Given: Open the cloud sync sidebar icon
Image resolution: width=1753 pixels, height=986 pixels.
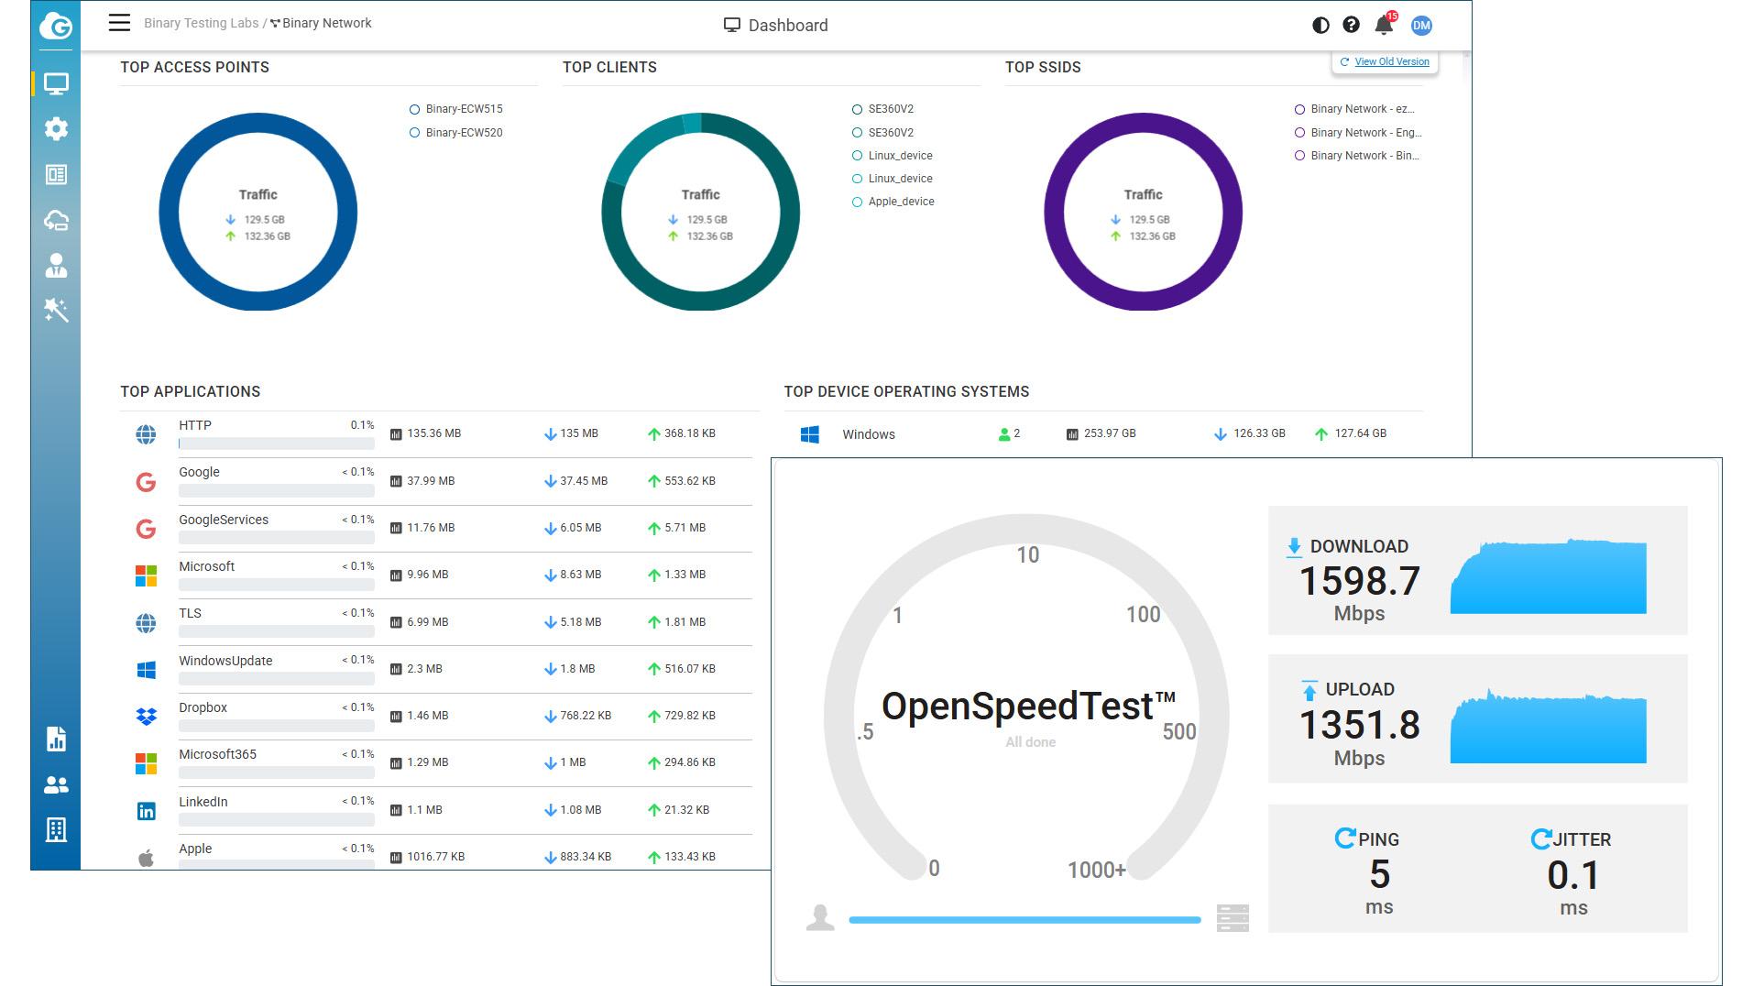Looking at the screenshot, I should coord(56,220).
